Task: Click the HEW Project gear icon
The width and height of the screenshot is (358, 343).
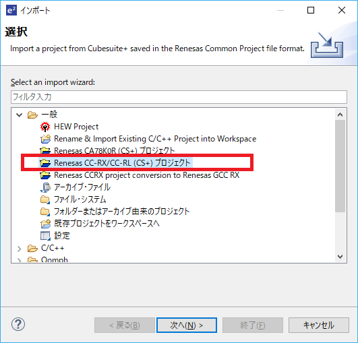Action: (45, 127)
